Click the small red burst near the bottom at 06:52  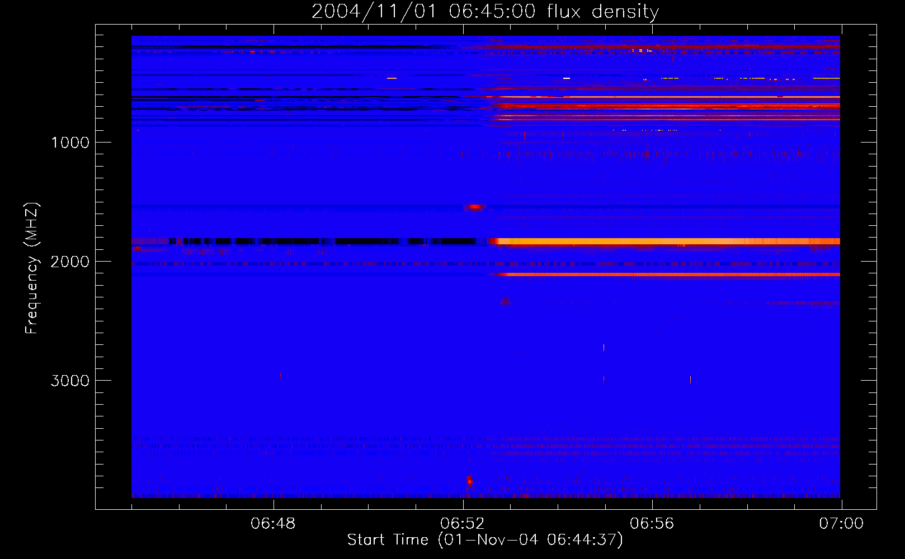pyautogui.click(x=469, y=481)
